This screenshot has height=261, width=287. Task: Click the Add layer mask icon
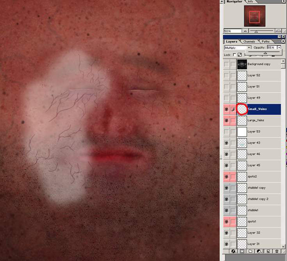click(242, 251)
